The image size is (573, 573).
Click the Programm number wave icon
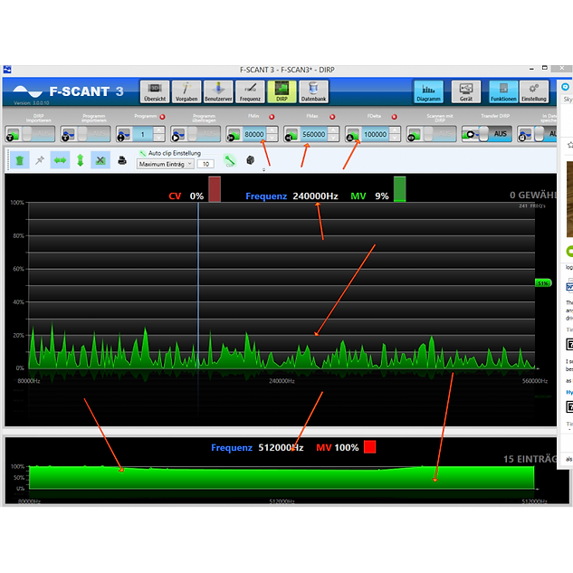pos(124,134)
